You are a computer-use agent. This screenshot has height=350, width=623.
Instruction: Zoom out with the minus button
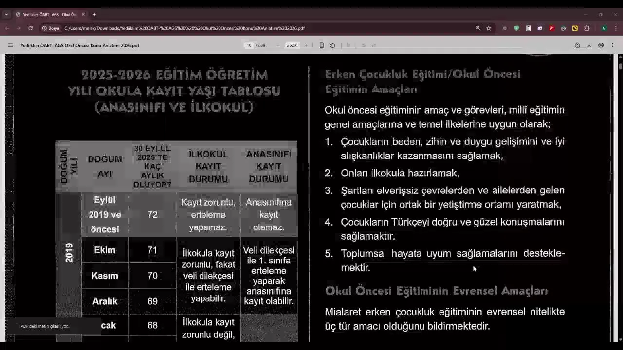coord(278,45)
